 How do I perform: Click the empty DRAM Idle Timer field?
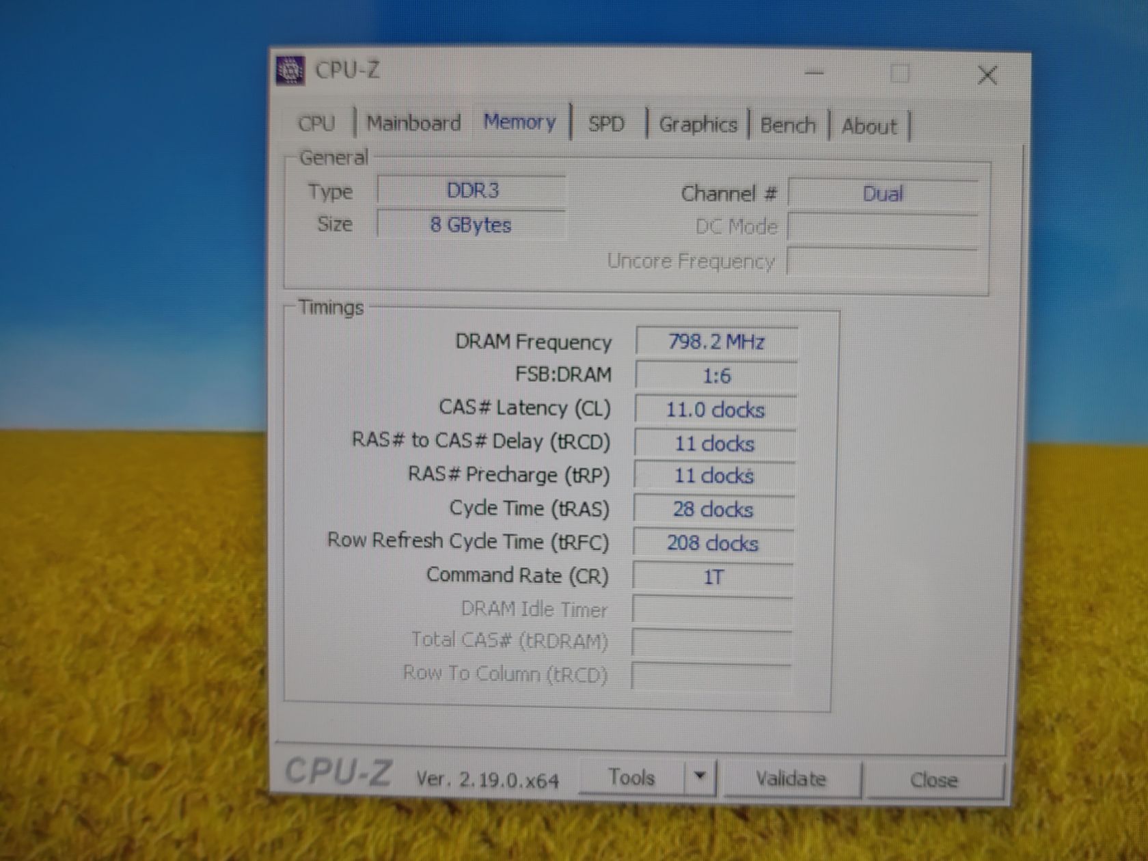(x=712, y=611)
